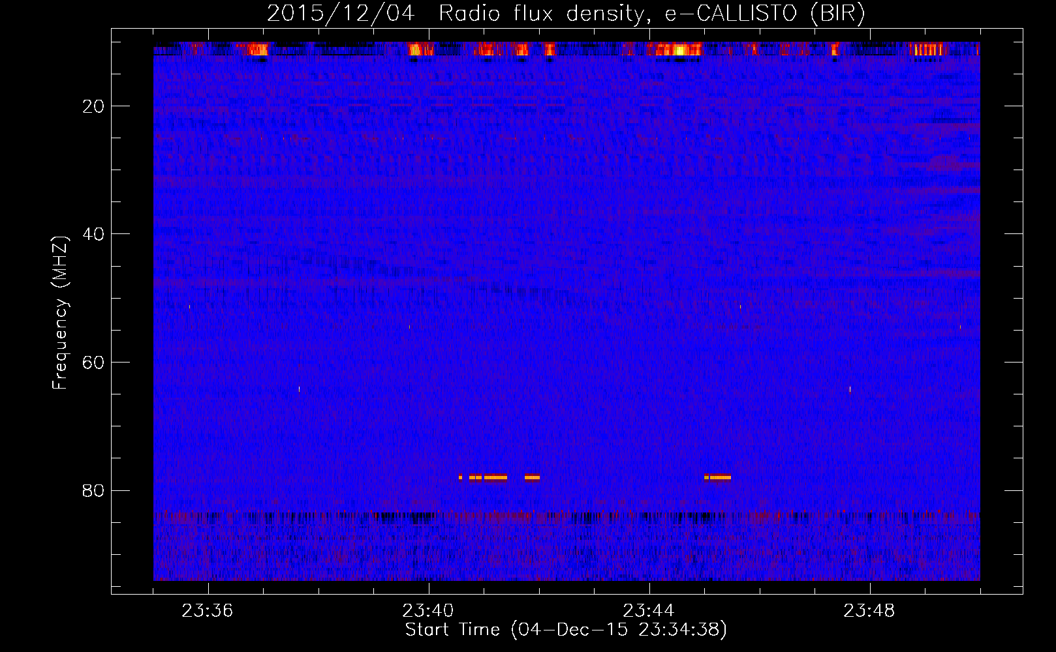Click the 'Frequency (MHZ)' axis label
Screen dimensions: 1056x652
click(x=60, y=313)
